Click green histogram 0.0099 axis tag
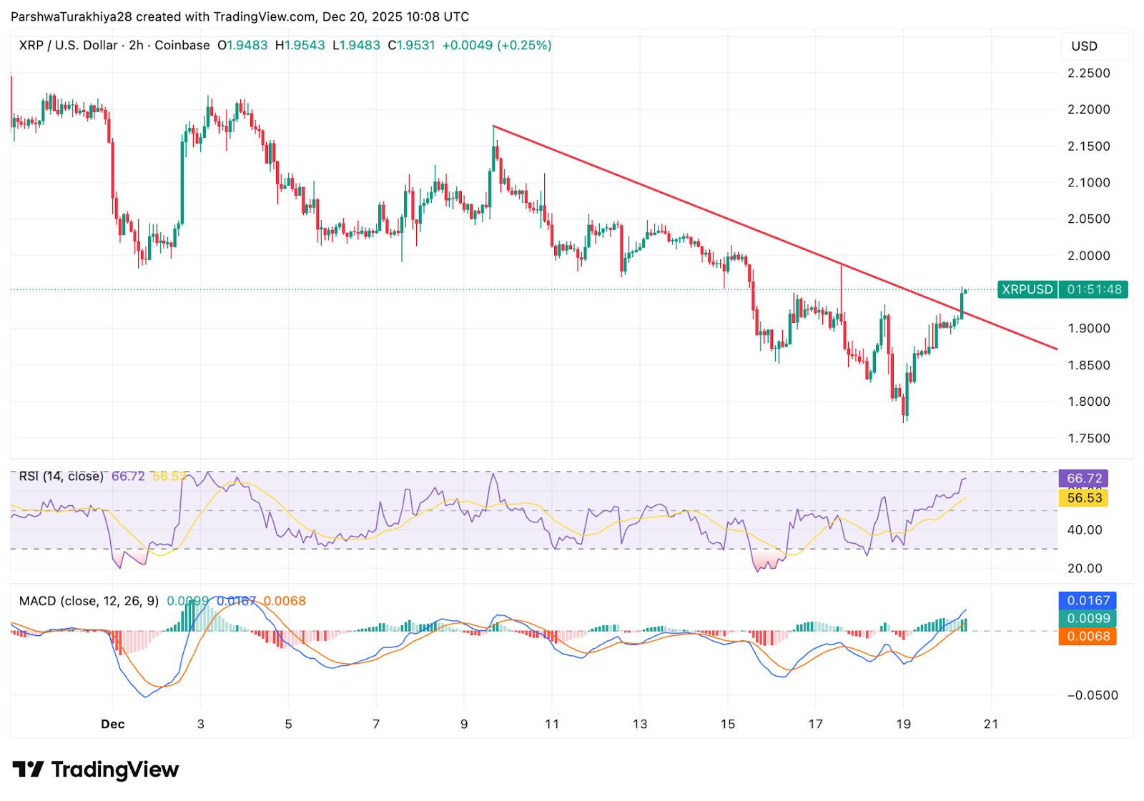Image resolution: width=1144 pixels, height=801 pixels. click(x=1088, y=619)
